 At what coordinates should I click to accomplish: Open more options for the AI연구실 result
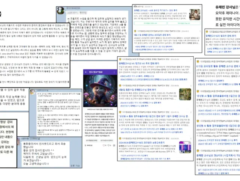tap(200, 7)
